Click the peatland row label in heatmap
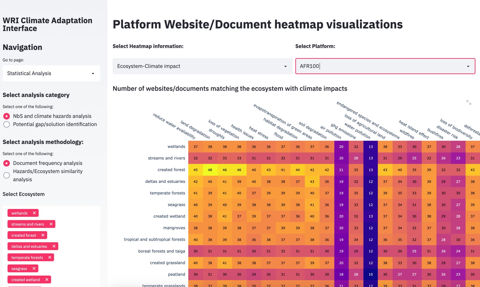Viewport: 480px width, 287px height. tap(177, 274)
